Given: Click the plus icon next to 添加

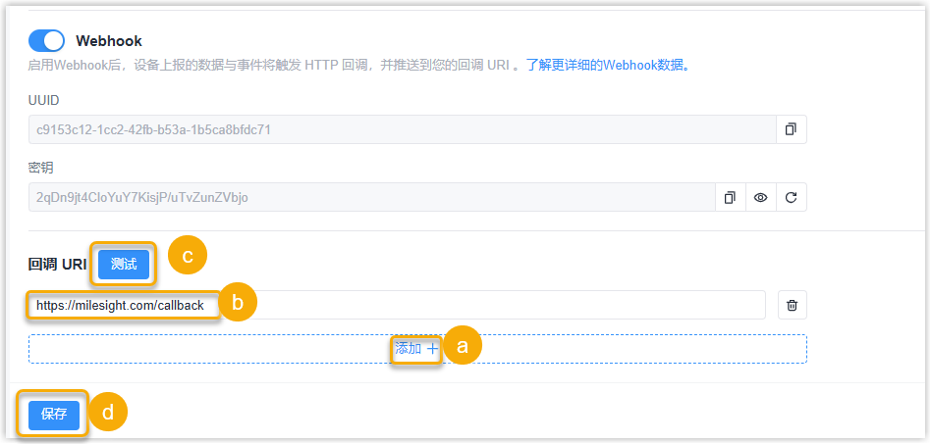Looking at the screenshot, I should pos(432,348).
